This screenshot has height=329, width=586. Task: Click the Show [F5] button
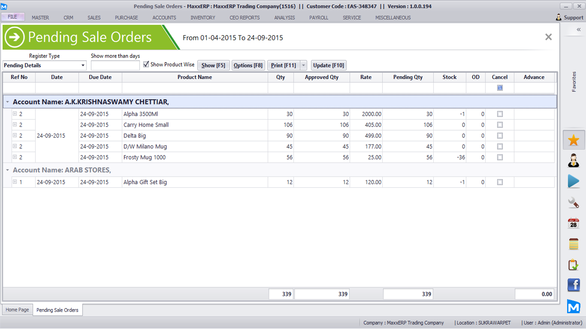click(213, 65)
